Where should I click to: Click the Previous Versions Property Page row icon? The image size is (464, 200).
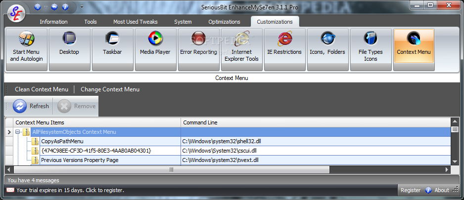35,160
